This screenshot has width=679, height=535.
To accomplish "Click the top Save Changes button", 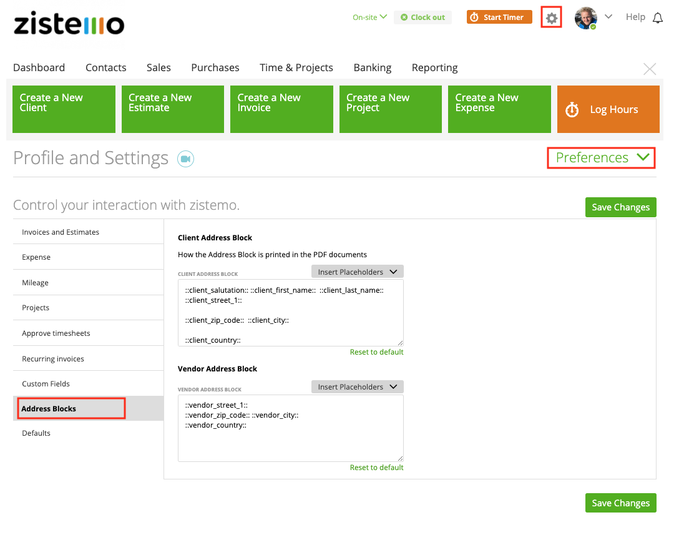I will (620, 207).
